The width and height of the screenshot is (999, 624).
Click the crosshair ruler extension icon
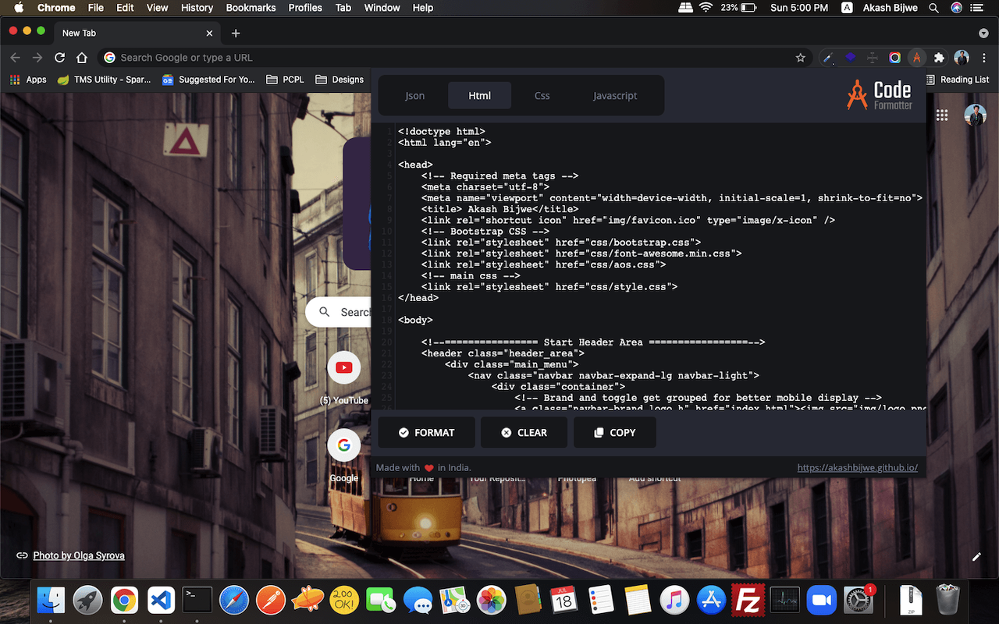[x=873, y=58]
